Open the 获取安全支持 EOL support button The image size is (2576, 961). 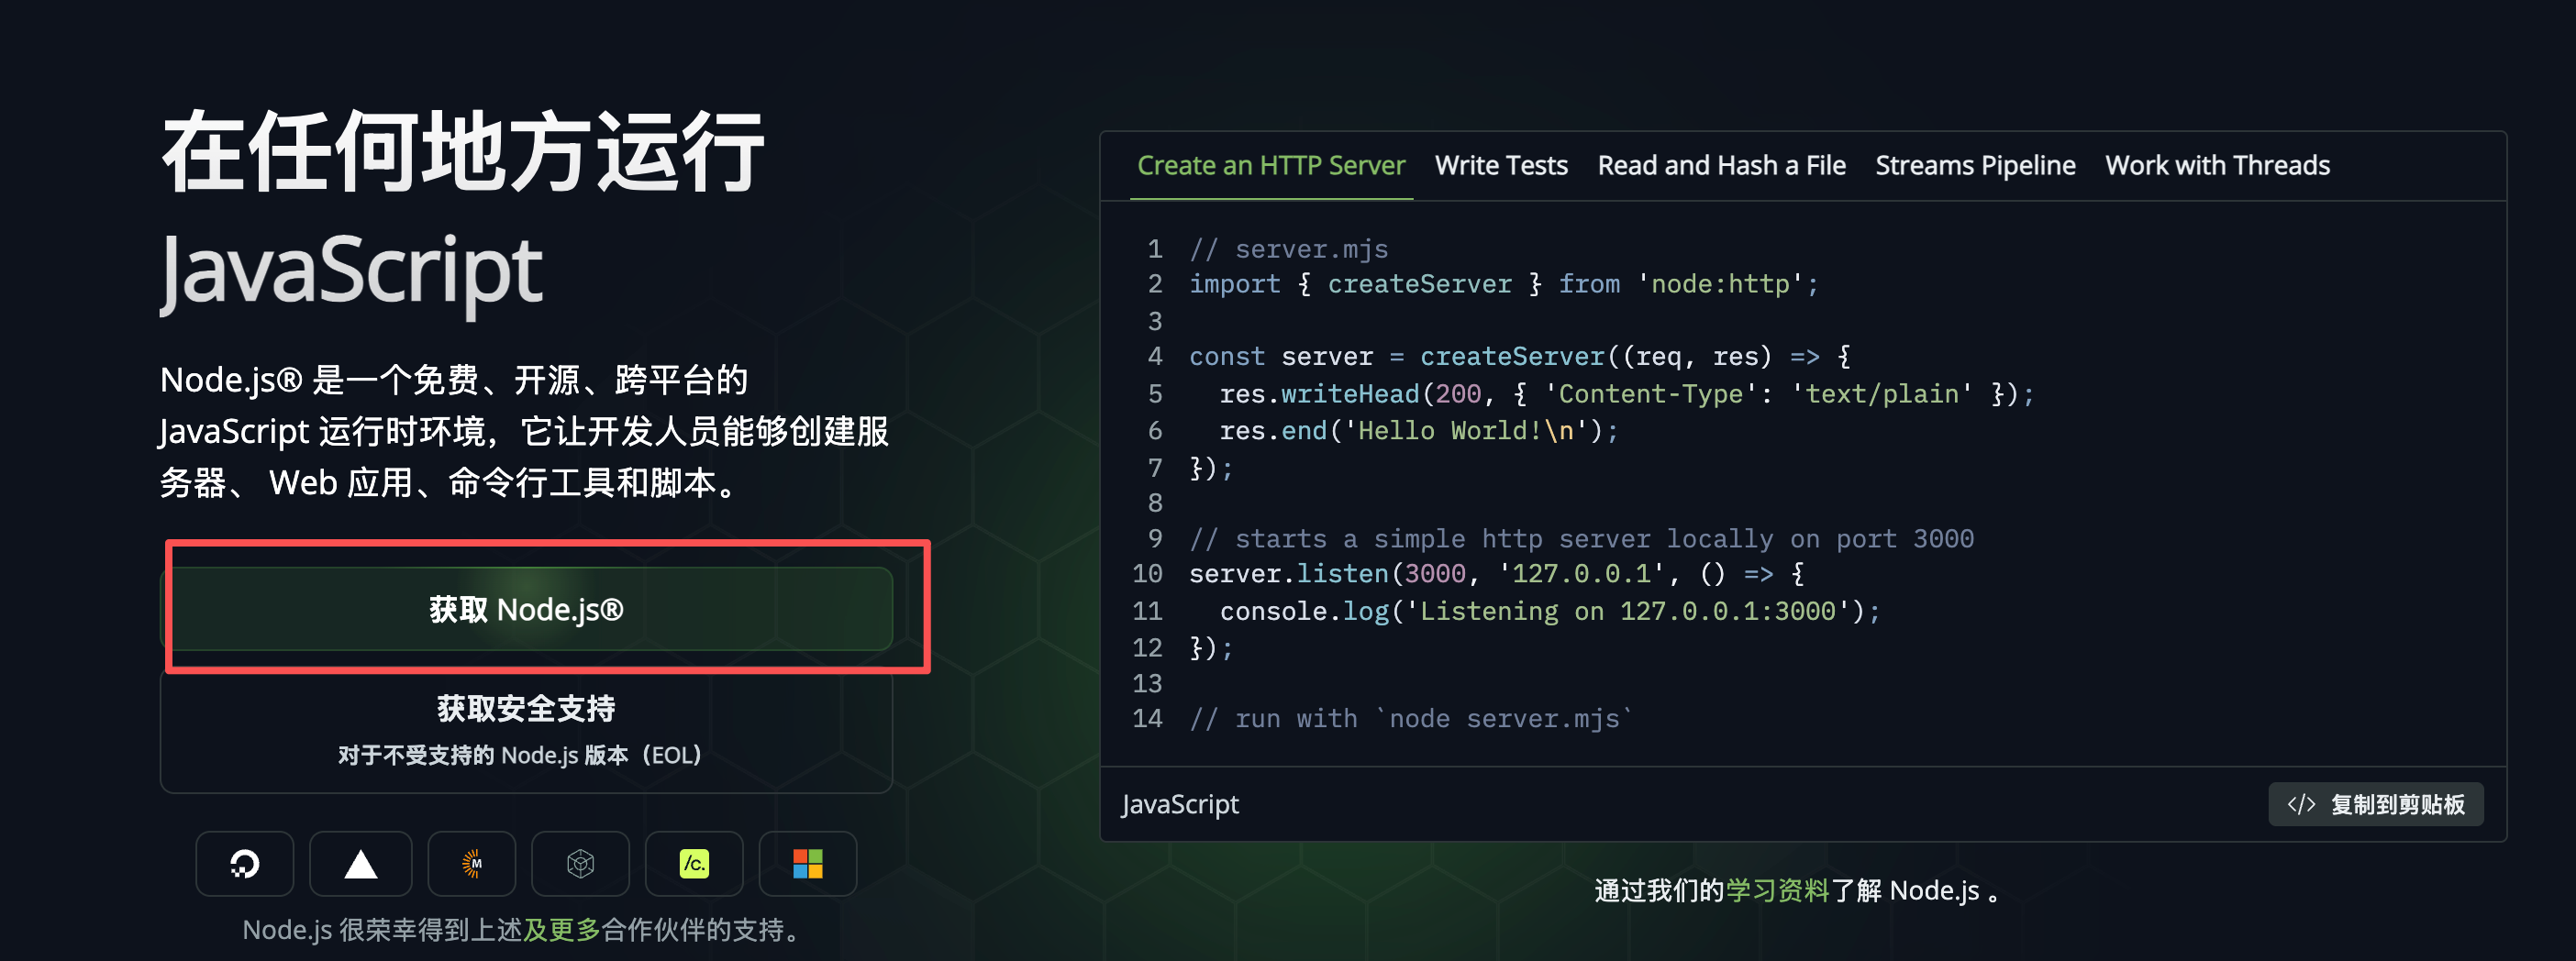526,729
